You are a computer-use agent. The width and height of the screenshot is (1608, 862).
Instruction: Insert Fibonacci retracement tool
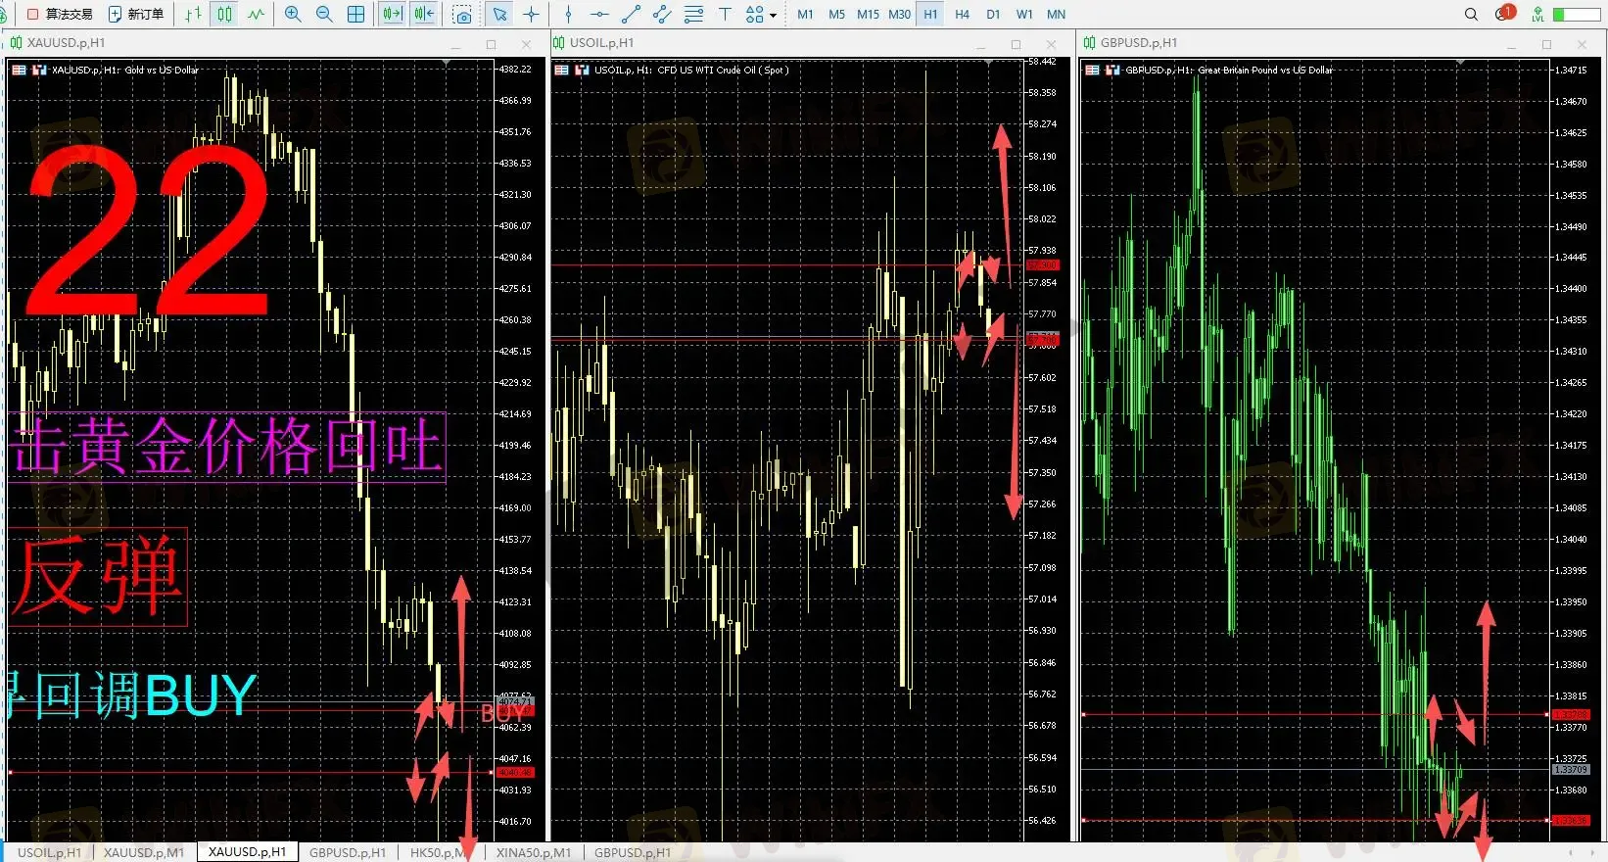693,14
